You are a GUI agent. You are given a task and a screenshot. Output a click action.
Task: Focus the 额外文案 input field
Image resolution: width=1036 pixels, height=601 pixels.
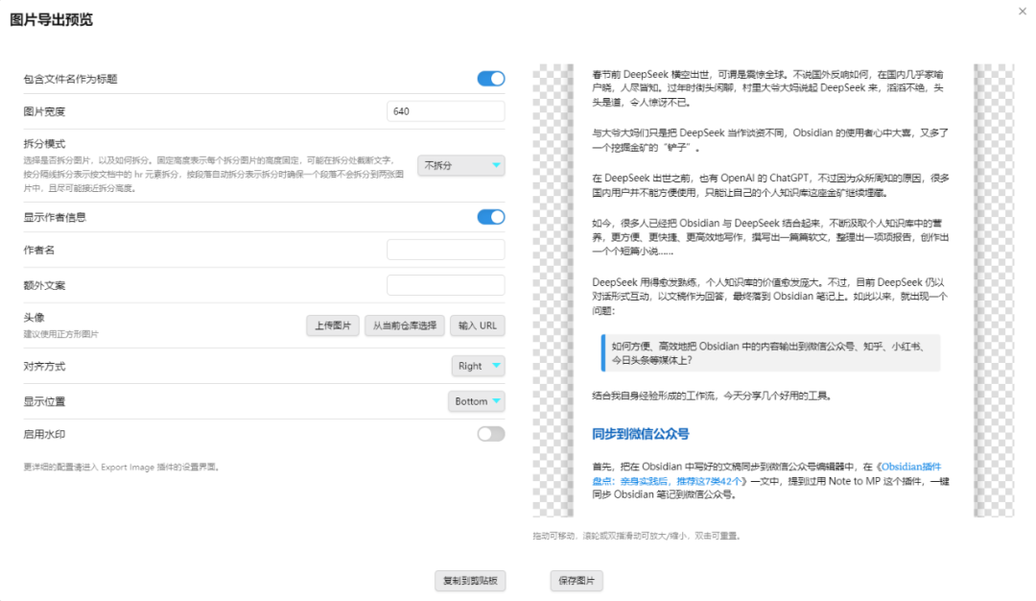click(446, 285)
